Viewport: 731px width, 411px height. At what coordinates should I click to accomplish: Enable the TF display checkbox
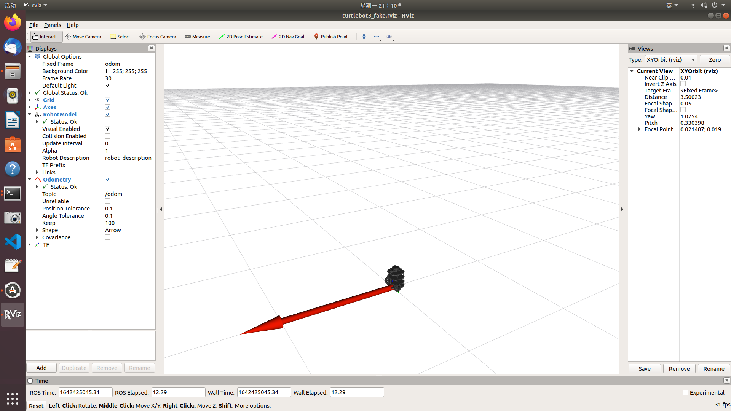(x=108, y=244)
